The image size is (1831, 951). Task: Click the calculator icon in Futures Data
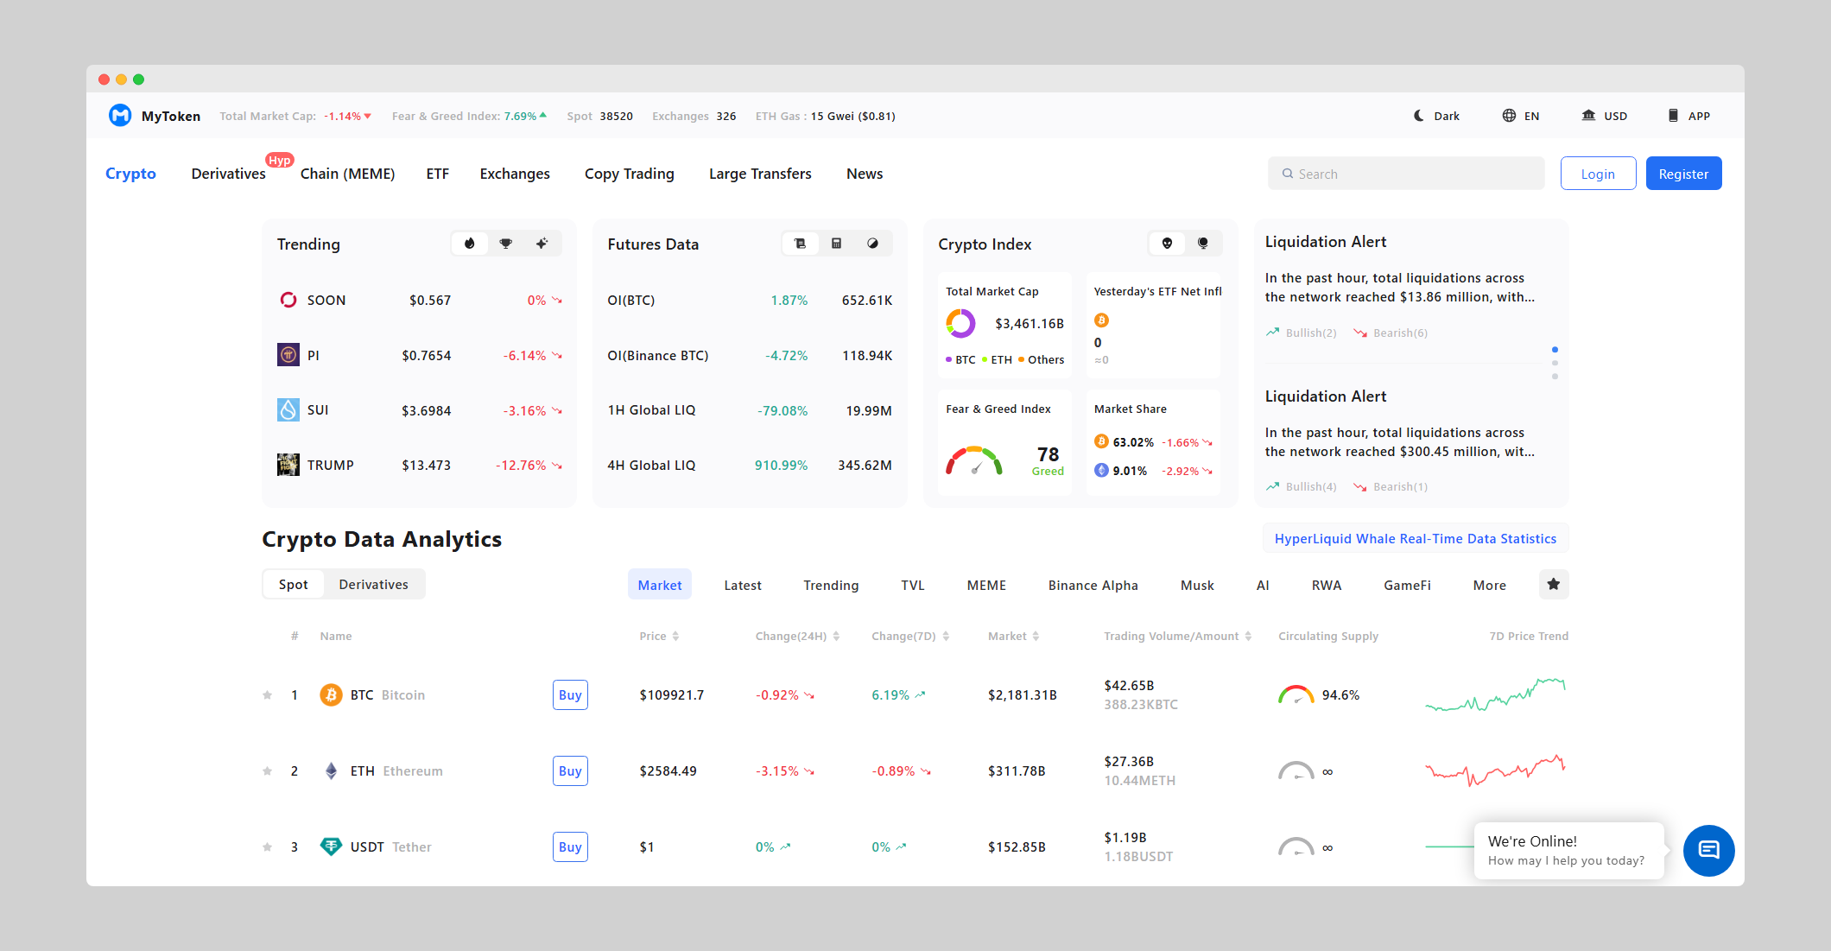(836, 244)
